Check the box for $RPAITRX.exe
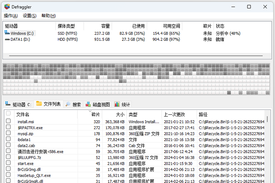This screenshot has height=183, width=275. point(8,127)
